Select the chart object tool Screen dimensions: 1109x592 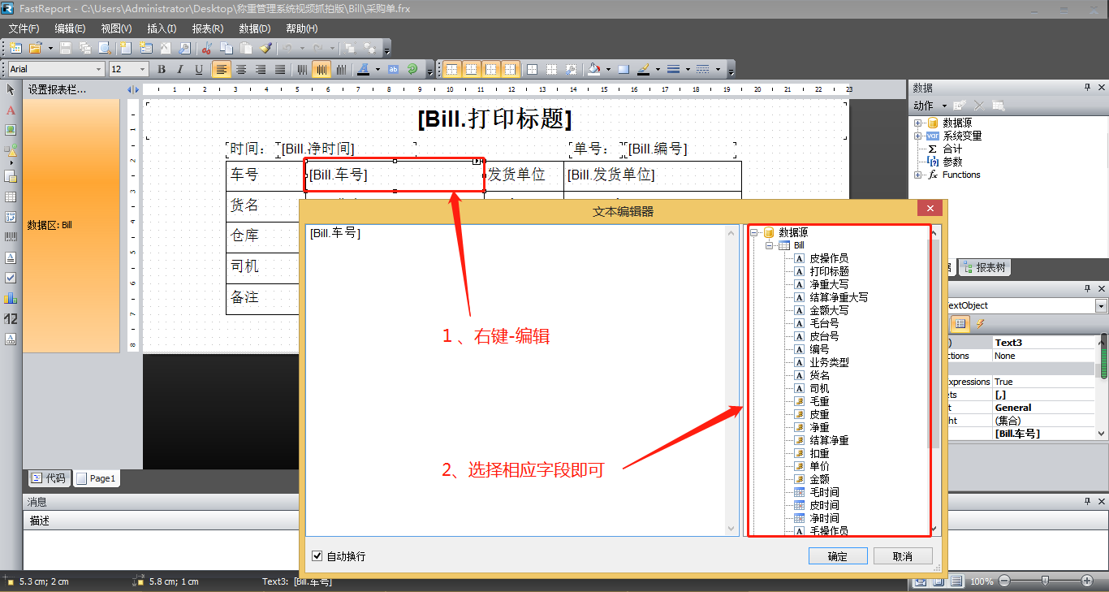[x=11, y=298]
